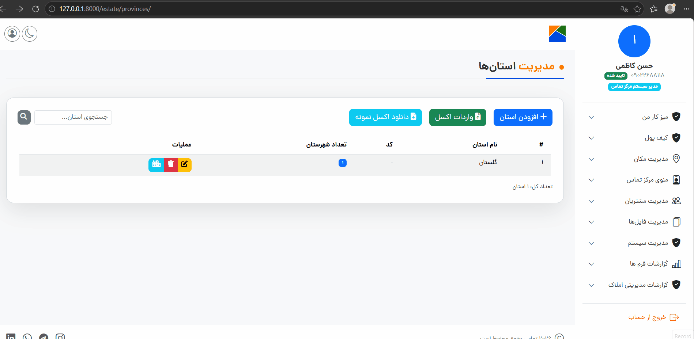Viewport: 694px width, 339px height.
Task: Click the واردات اکسل button
Action: pyautogui.click(x=458, y=117)
